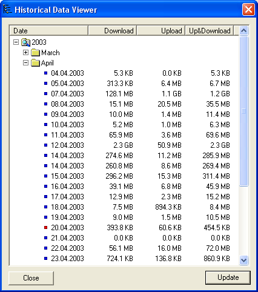The width and height of the screenshot is (258, 292).
Task: Collapse the 2003 tree node
Action: click(x=16, y=42)
